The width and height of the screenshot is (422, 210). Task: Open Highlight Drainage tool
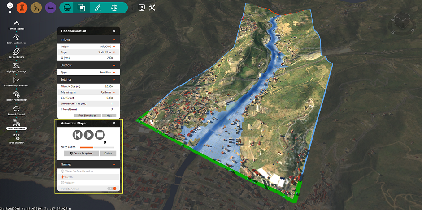tap(17, 68)
